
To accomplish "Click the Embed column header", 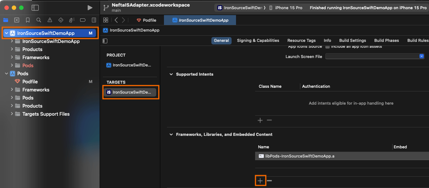I will pos(400,147).
